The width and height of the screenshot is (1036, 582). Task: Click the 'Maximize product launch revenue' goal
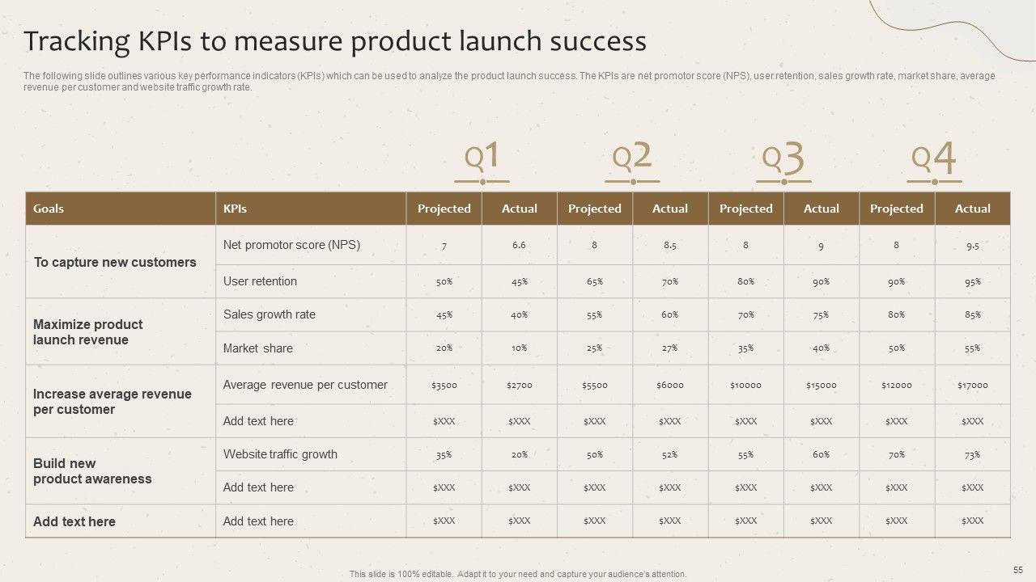[x=87, y=332]
